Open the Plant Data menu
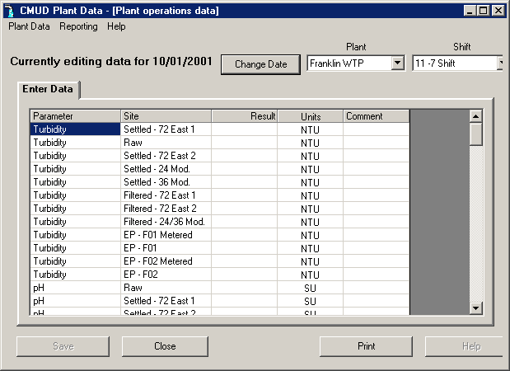 (x=29, y=26)
